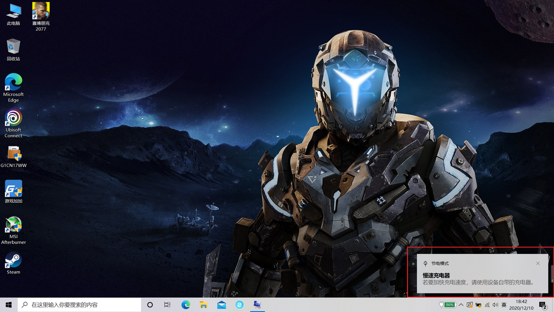This screenshot has width=554, height=312.
Task: Open the light-blue e browser on taskbar
Action: coord(239,305)
